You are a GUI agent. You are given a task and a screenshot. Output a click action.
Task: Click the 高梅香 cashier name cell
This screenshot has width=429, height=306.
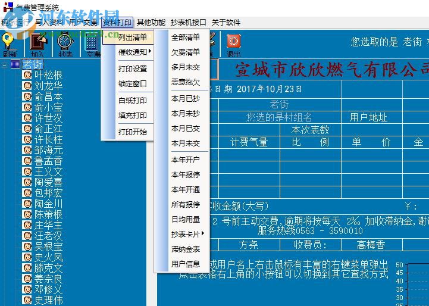coord(371,245)
